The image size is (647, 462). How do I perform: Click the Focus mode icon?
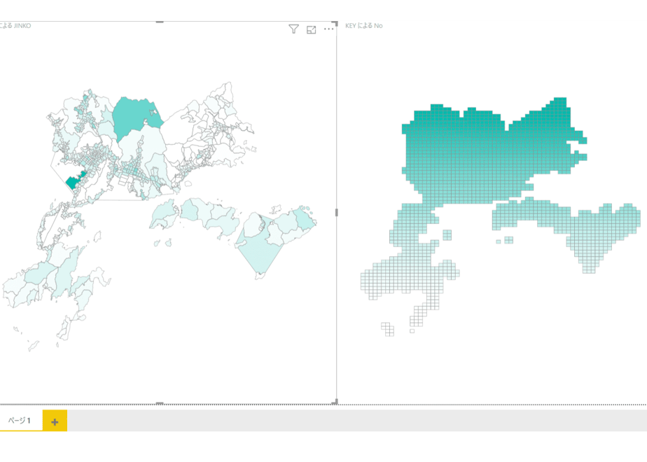pyautogui.click(x=311, y=29)
